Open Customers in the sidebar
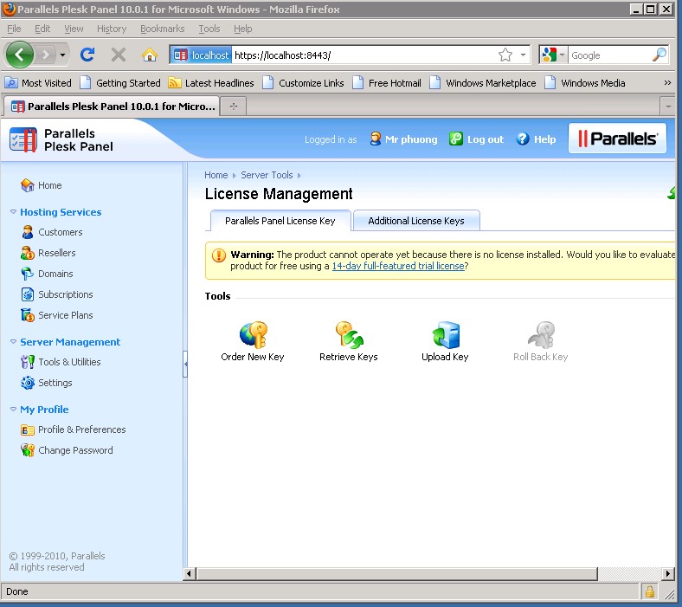This screenshot has width=682, height=607. tap(60, 232)
